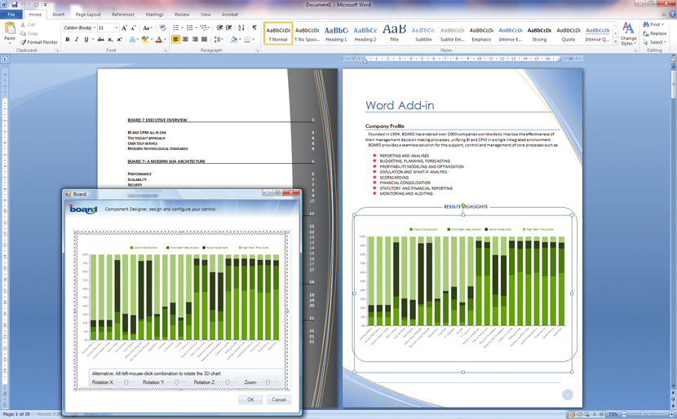Apply the Heading 1 style
This screenshot has height=419, width=677.
tap(336, 33)
